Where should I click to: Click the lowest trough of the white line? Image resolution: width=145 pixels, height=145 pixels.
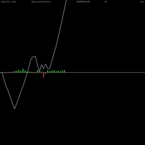[14, 108]
